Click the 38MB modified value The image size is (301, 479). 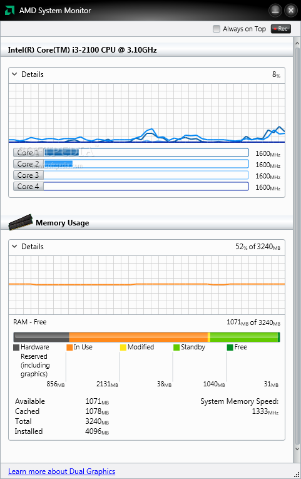click(164, 384)
